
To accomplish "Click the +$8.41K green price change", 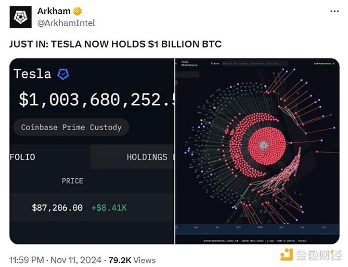I will [x=109, y=208].
